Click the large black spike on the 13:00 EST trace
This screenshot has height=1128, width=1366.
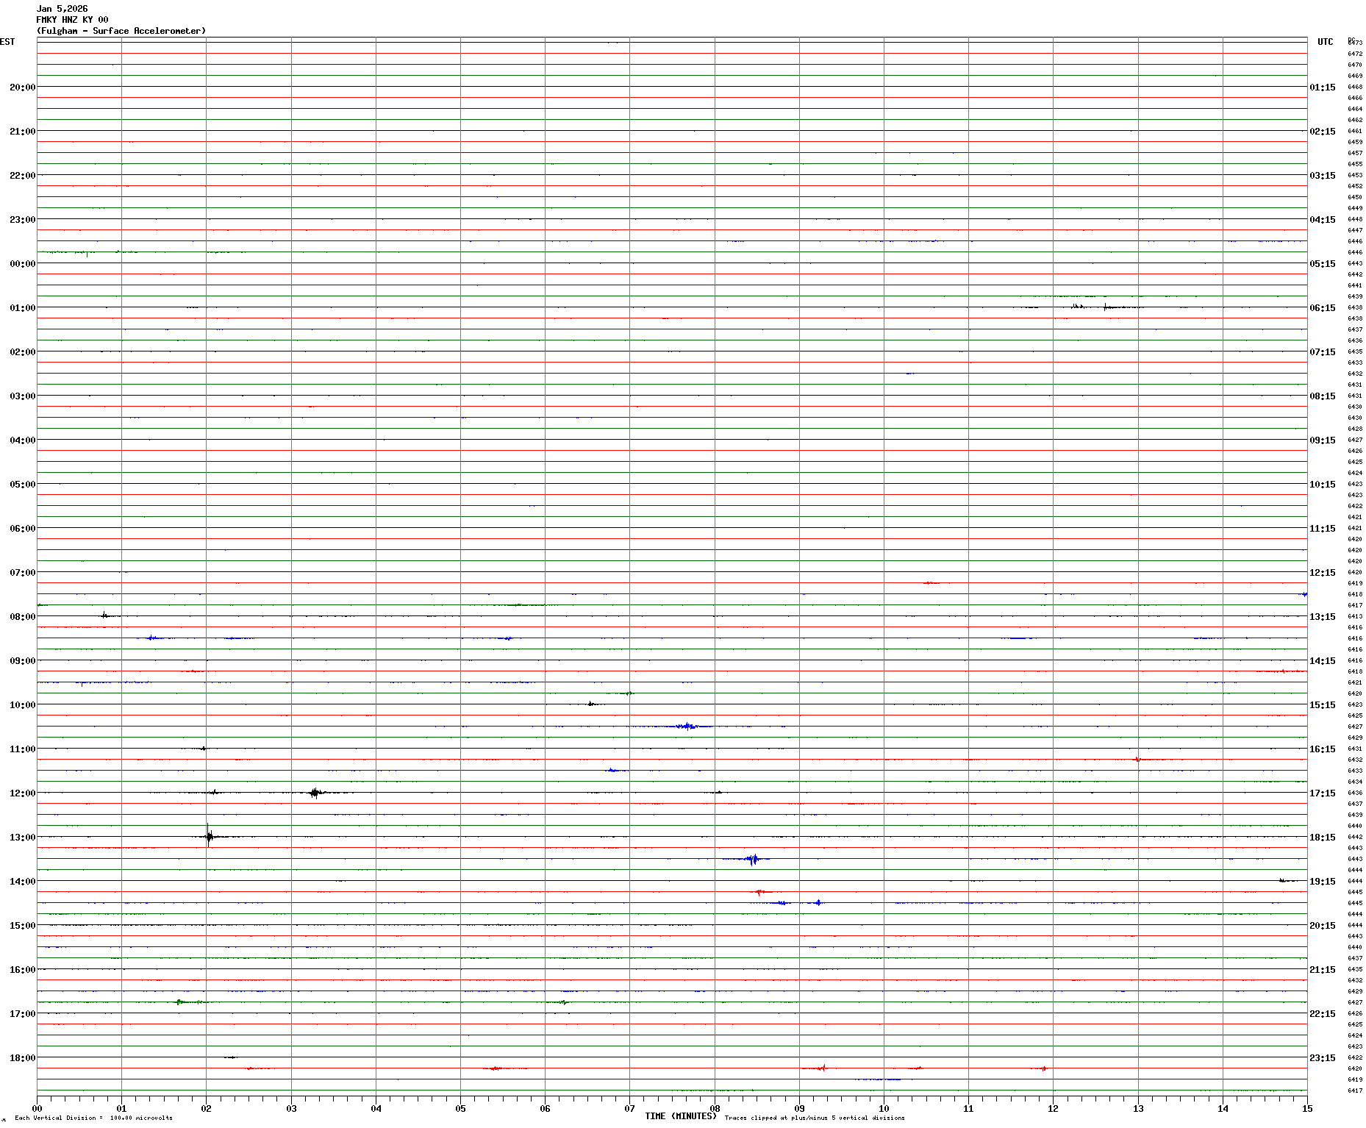coord(209,836)
